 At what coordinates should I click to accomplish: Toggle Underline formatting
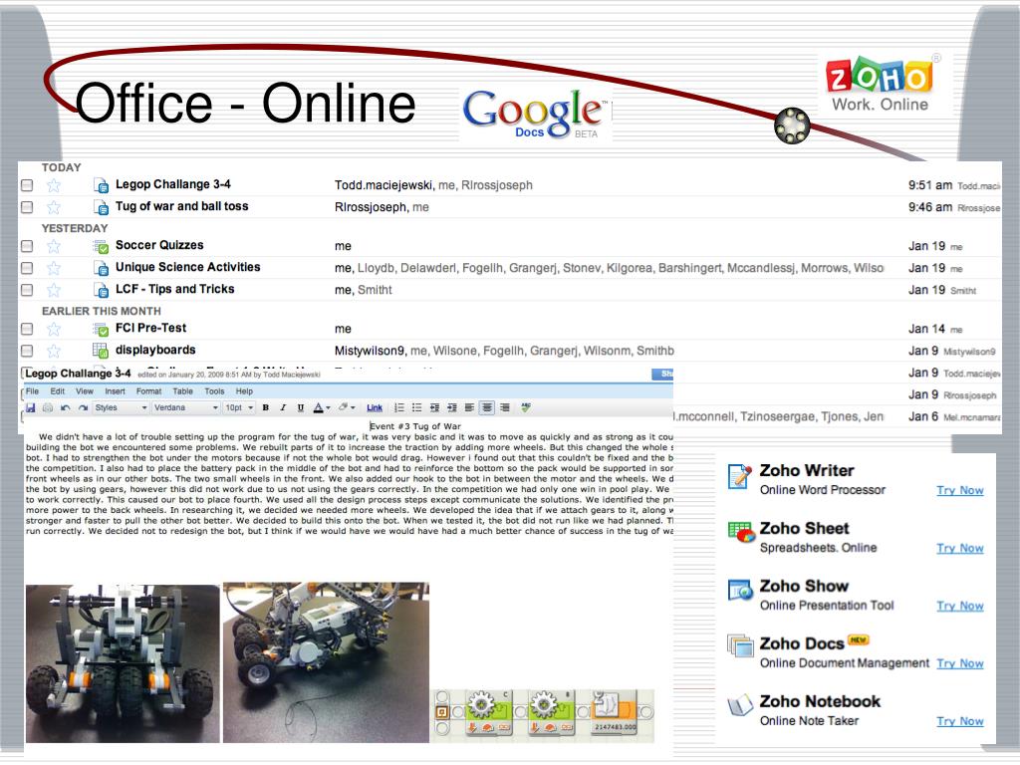(x=301, y=407)
